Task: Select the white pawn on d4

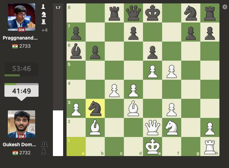Action: point(133,90)
